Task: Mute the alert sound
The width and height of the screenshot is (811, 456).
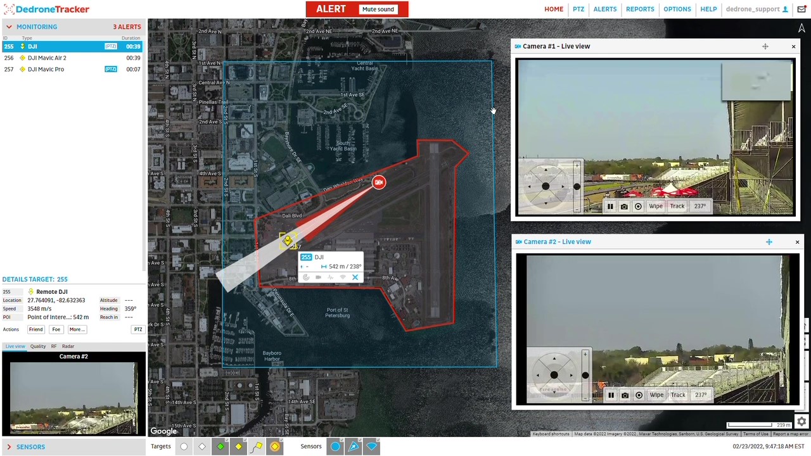Action: (378, 9)
